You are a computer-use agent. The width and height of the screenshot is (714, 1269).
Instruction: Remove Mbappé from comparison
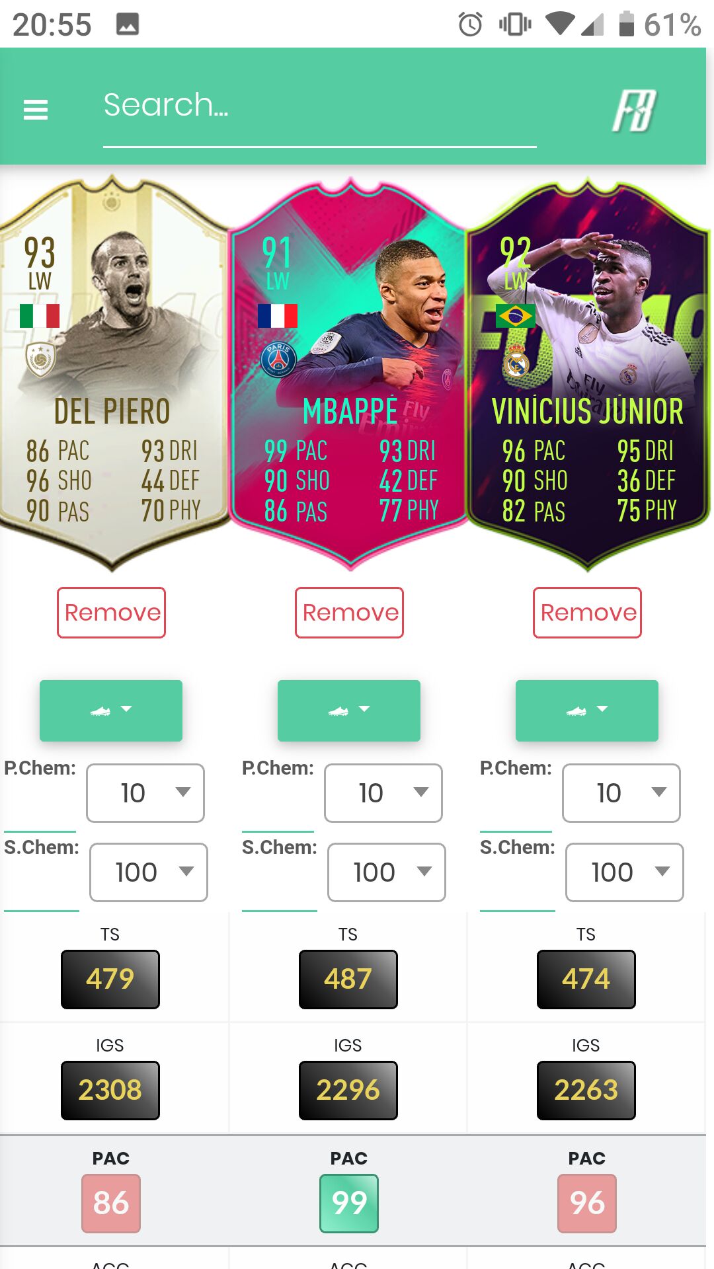350,613
